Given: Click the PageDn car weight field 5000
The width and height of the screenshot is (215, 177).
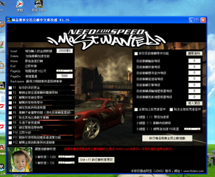Looking at the screenshot, I should point(64,76).
